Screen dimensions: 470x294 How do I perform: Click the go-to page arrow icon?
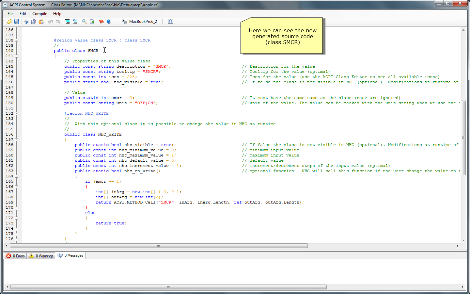pyautogui.click(x=92, y=22)
